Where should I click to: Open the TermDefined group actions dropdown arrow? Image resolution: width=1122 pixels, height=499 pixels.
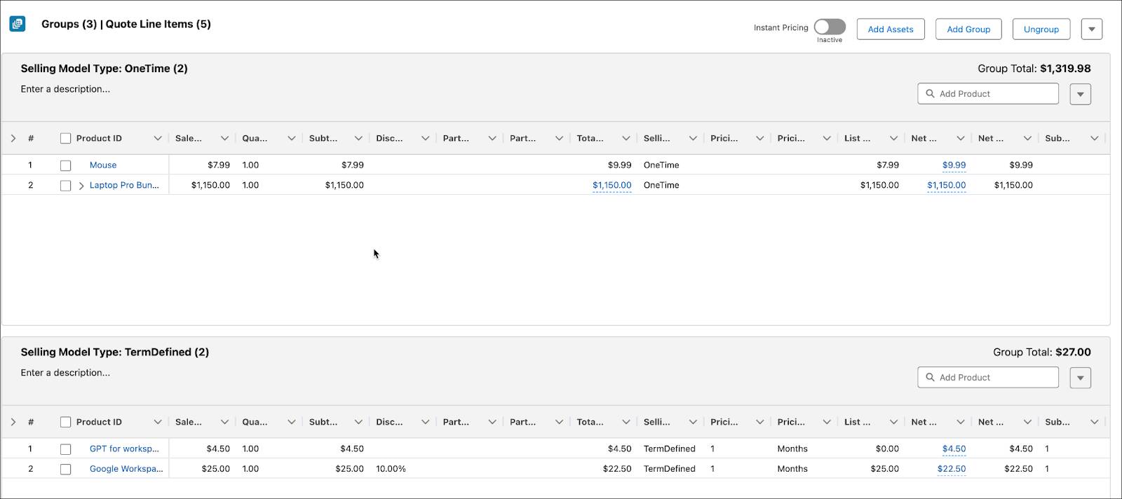point(1081,378)
